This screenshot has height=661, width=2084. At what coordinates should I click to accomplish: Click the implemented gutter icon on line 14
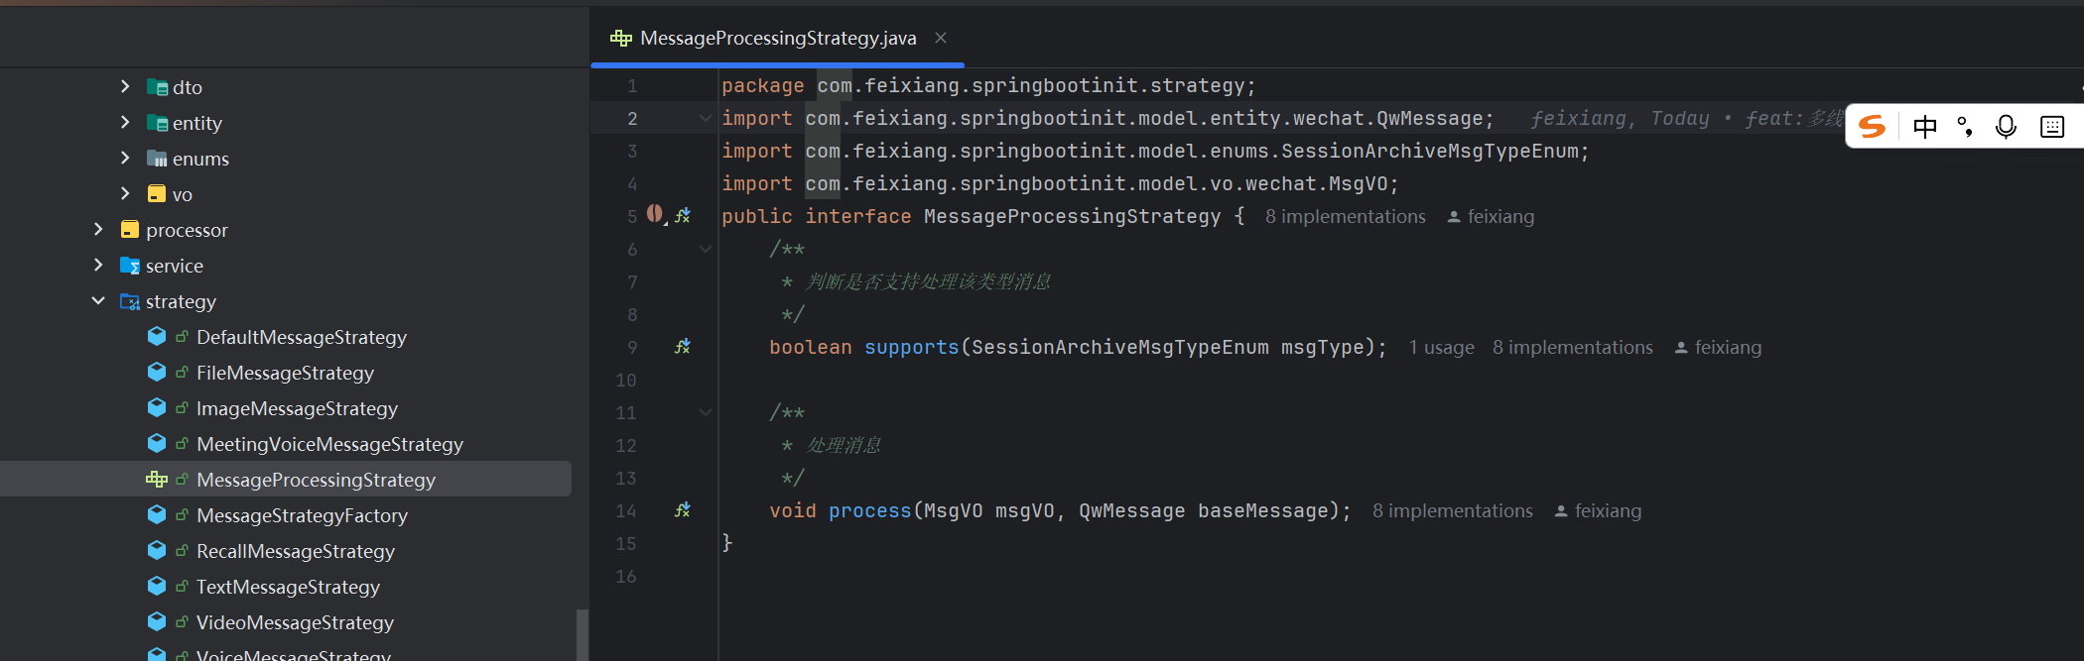click(x=683, y=509)
